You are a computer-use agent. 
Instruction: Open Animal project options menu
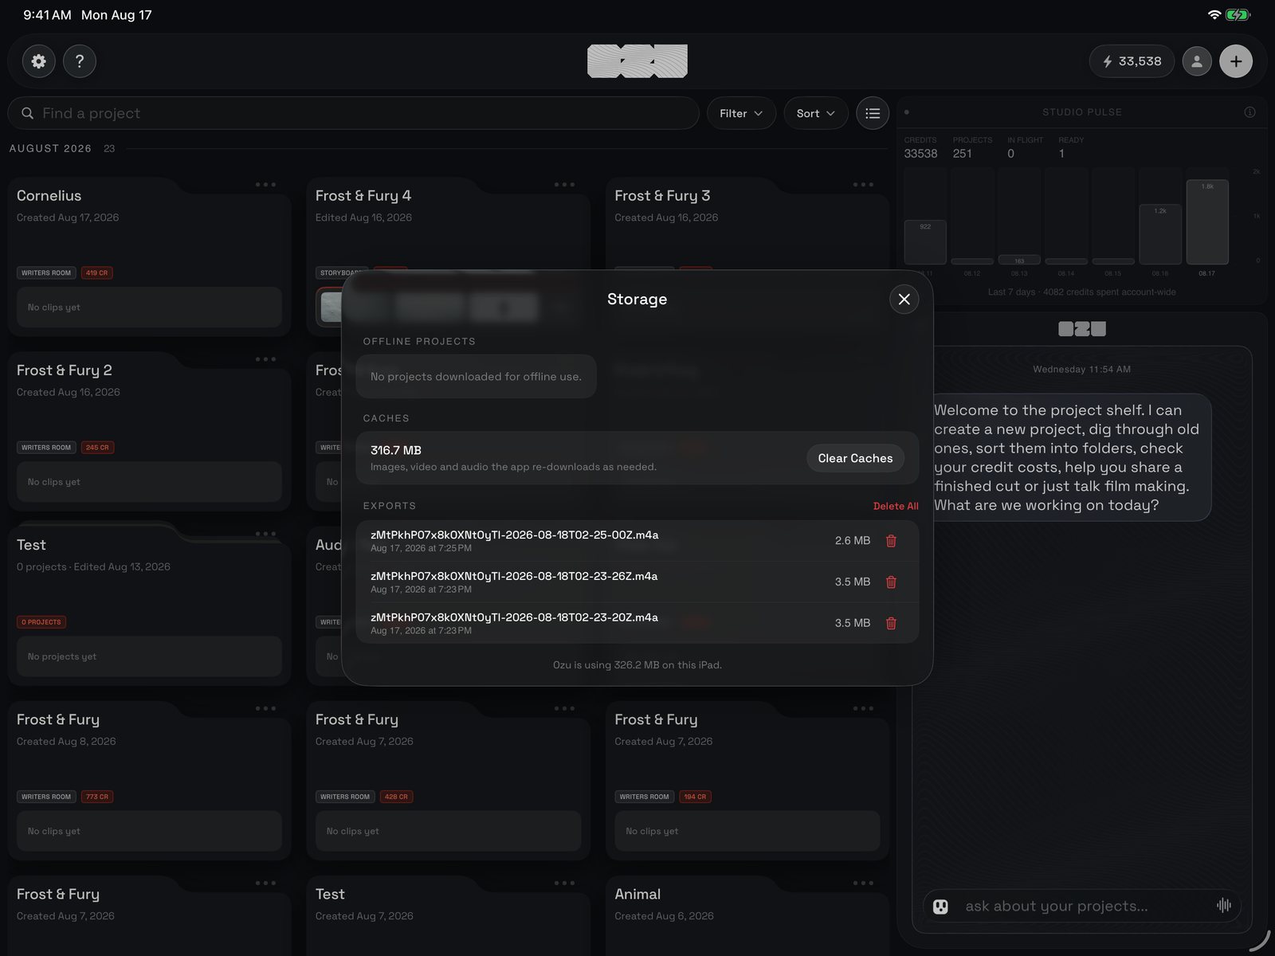click(863, 883)
